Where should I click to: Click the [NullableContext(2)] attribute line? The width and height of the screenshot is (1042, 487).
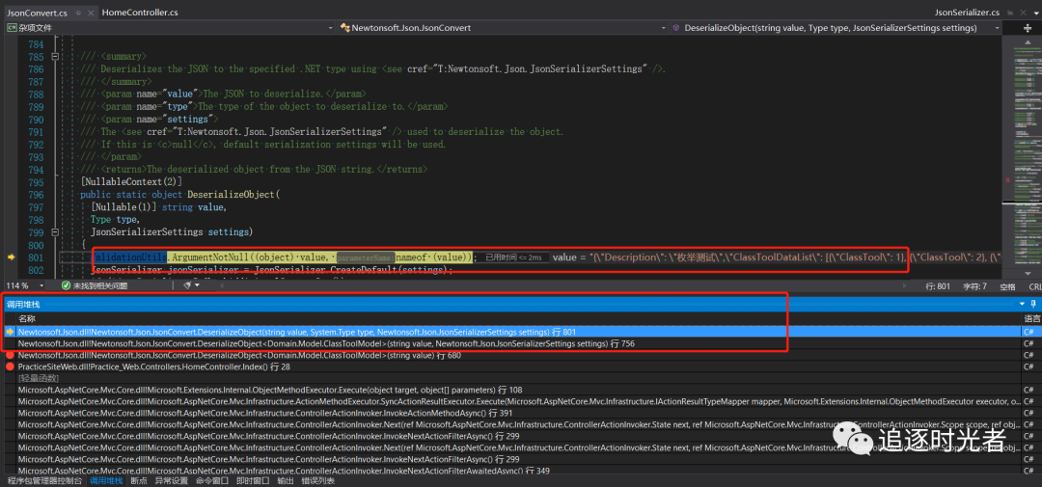pos(131,182)
